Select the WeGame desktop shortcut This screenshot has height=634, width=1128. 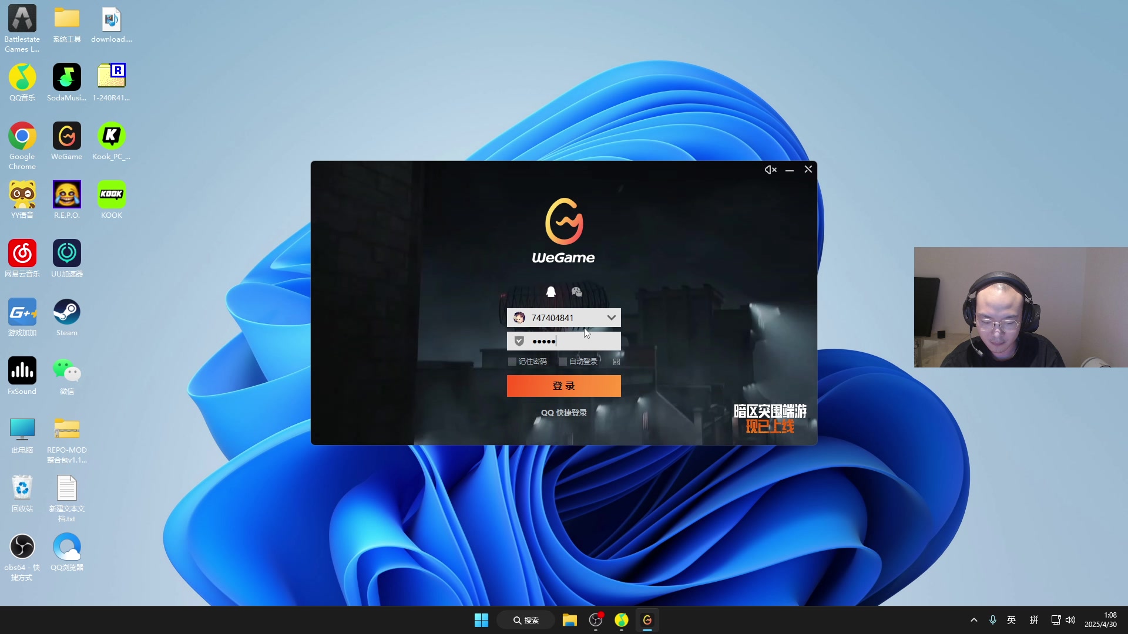click(x=67, y=141)
